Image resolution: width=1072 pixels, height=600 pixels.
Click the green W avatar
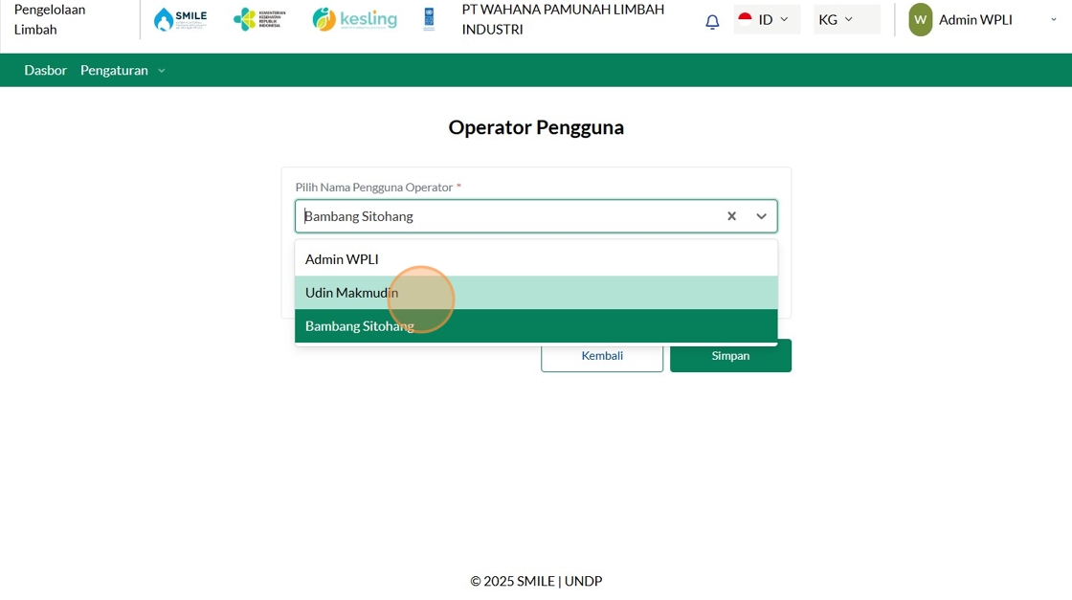click(920, 20)
